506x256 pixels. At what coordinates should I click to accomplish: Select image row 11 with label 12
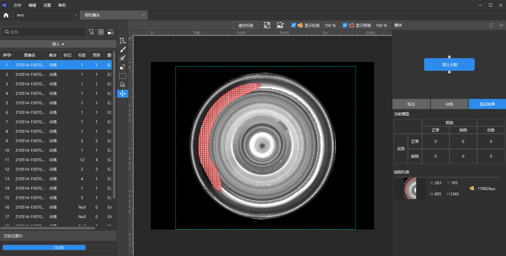coord(56,160)
